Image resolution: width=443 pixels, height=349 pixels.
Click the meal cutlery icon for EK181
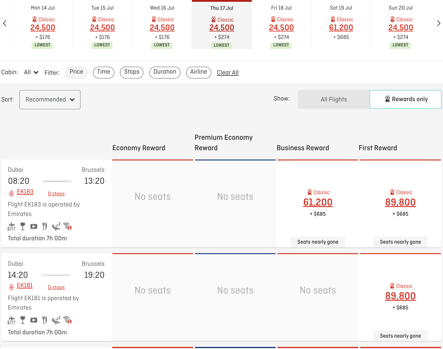45,320
